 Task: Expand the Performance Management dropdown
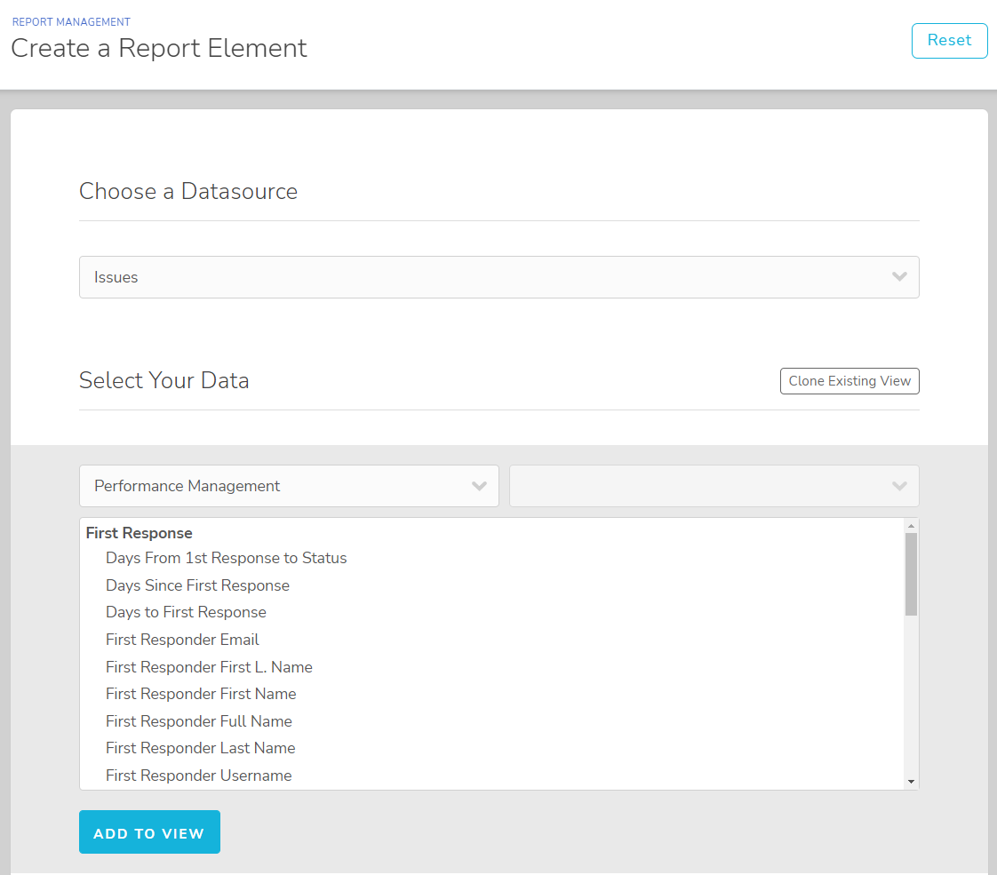(x=290, y=486)
